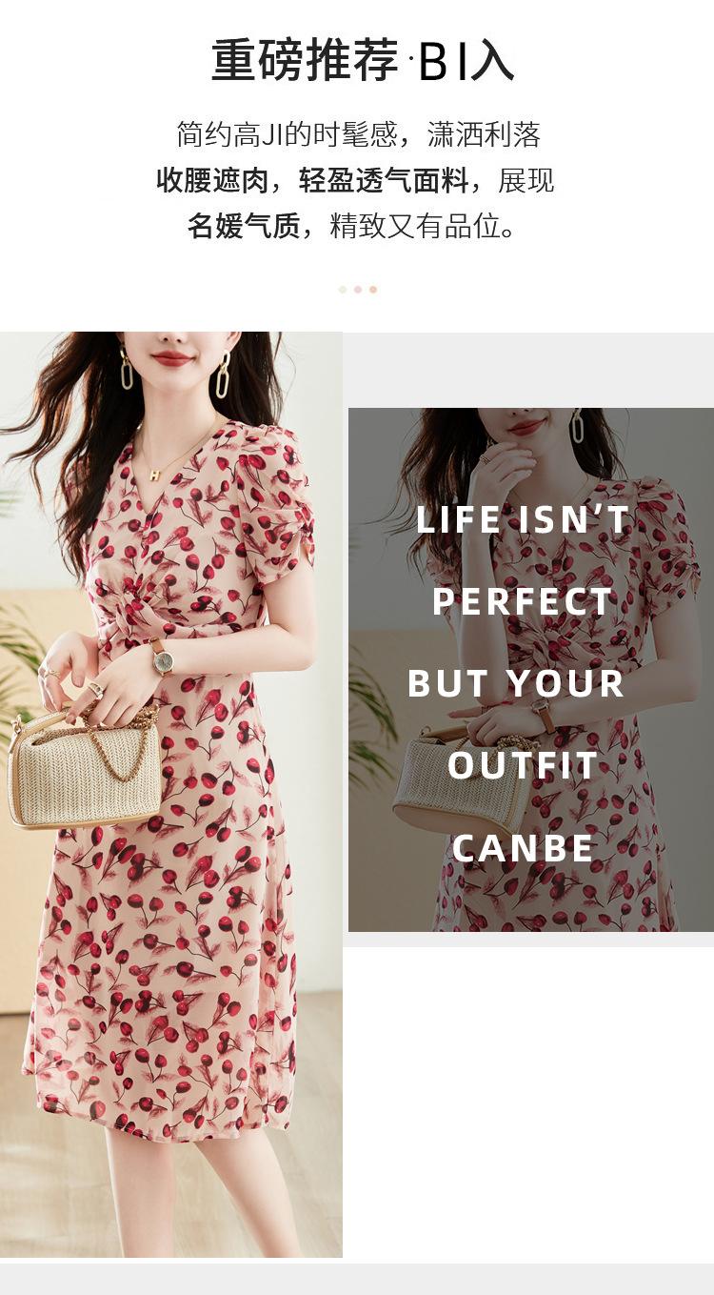Click the third orange pagination dot
714x1295 pixels.
[x=373, y=290]
